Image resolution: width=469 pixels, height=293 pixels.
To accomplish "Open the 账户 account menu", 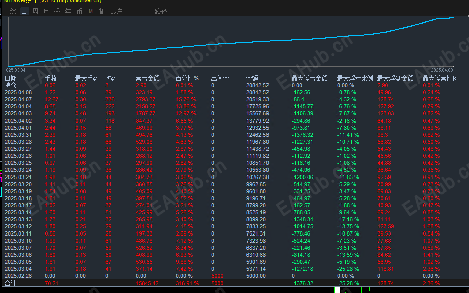I will point(116,11).
